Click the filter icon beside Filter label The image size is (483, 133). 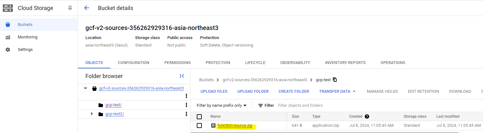260,106
